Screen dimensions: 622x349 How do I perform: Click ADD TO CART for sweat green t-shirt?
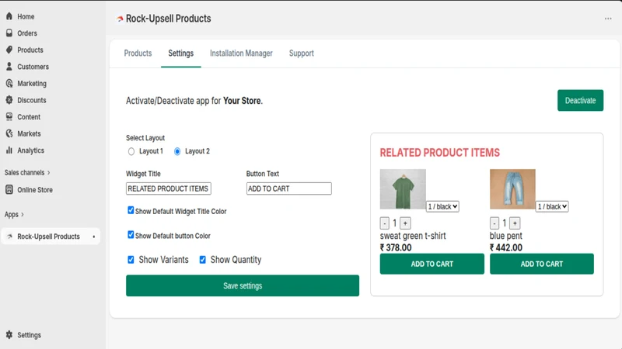coord(432,264)
